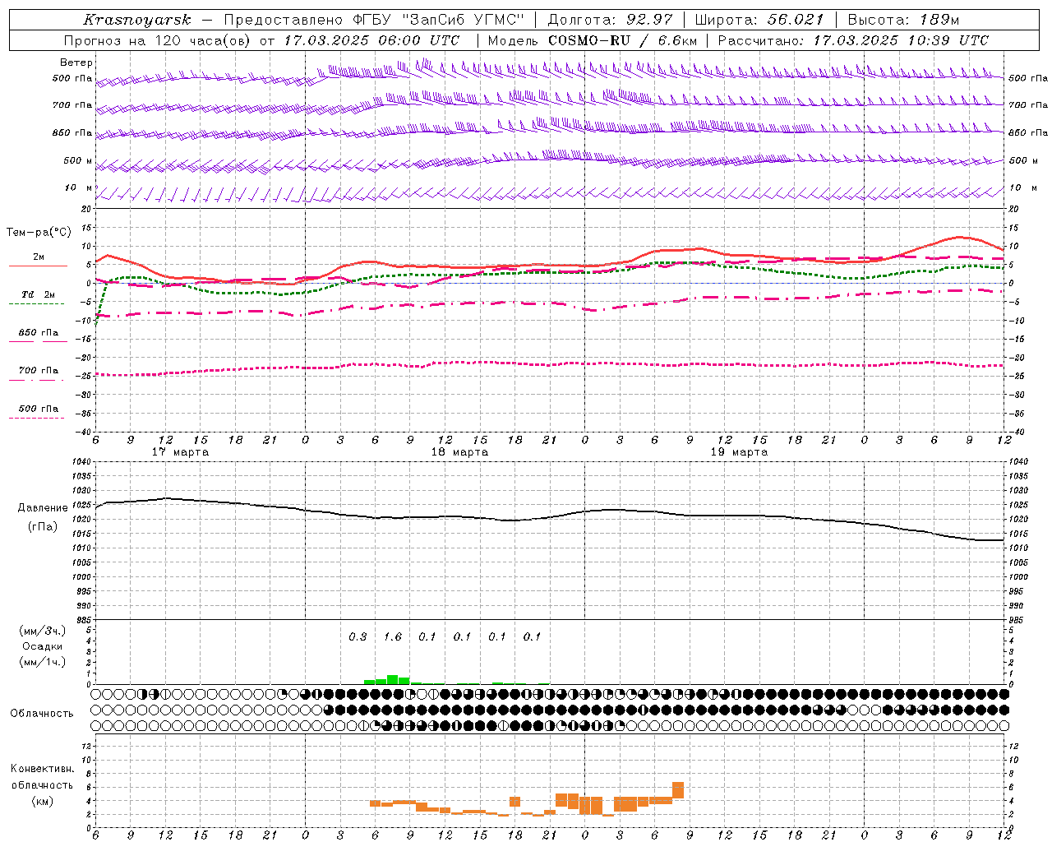The image size is (1052, 842).
Task: Click the "(мм/1ч.)" unit label
Action: click(x=43, y=662)
